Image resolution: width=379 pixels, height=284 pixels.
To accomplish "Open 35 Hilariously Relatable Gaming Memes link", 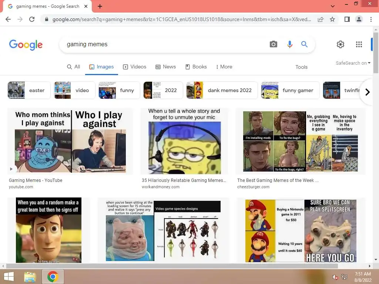I will click(184, 180).
